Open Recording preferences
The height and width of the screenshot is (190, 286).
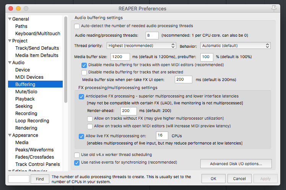(26, 114)
